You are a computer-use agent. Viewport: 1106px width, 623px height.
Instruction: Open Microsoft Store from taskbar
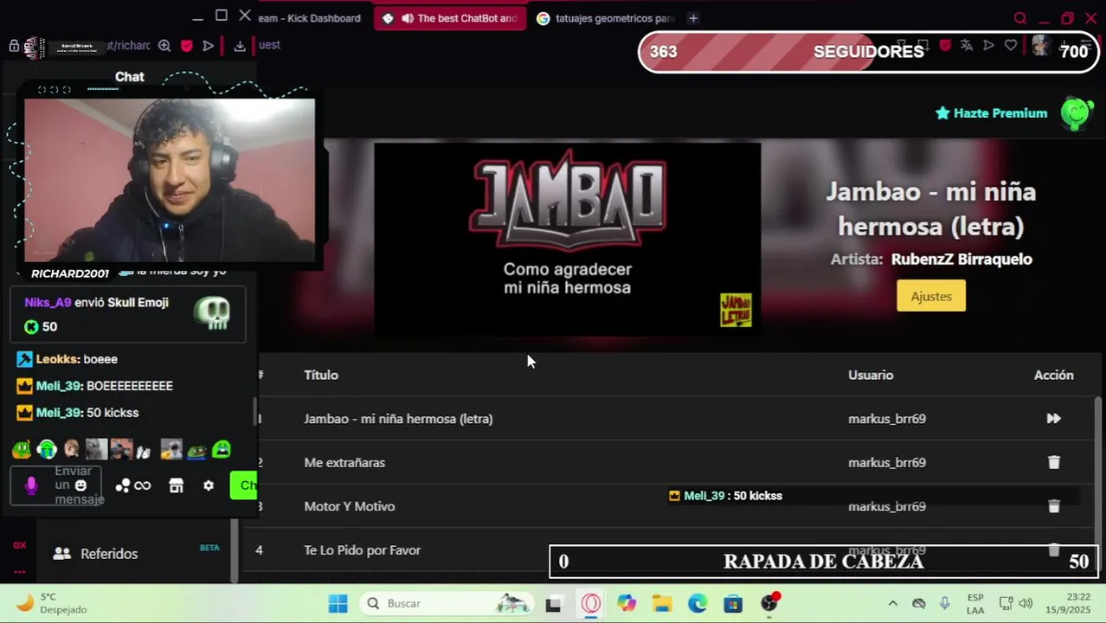(733, 603)
